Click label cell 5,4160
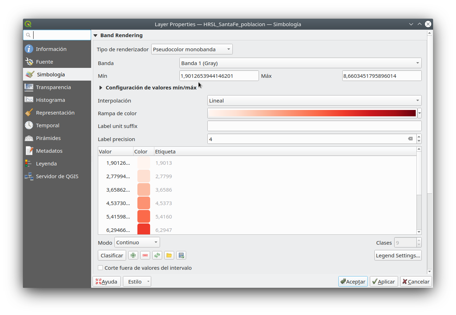 click(164, 216)
